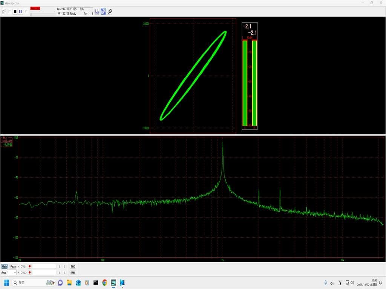
Task: Click the OVL1 red record dot
Action: tap(30, 266)
